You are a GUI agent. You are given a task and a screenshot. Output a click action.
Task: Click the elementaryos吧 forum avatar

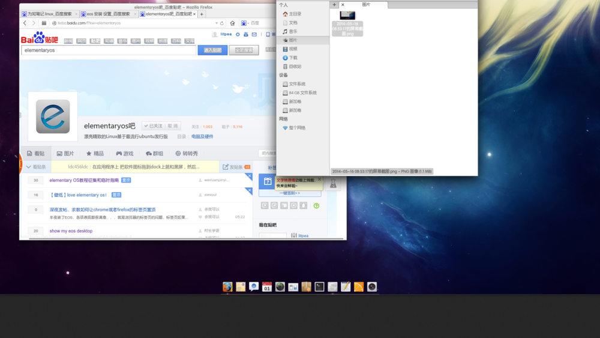click(53, 116)
